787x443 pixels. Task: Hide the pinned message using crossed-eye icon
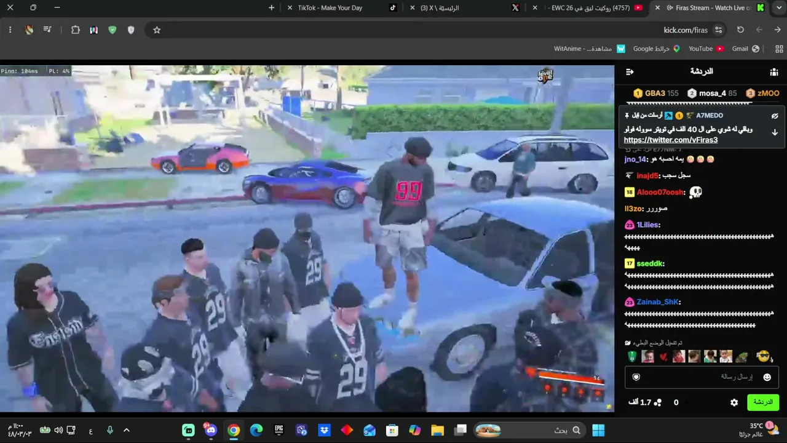(x=775, y=116)
